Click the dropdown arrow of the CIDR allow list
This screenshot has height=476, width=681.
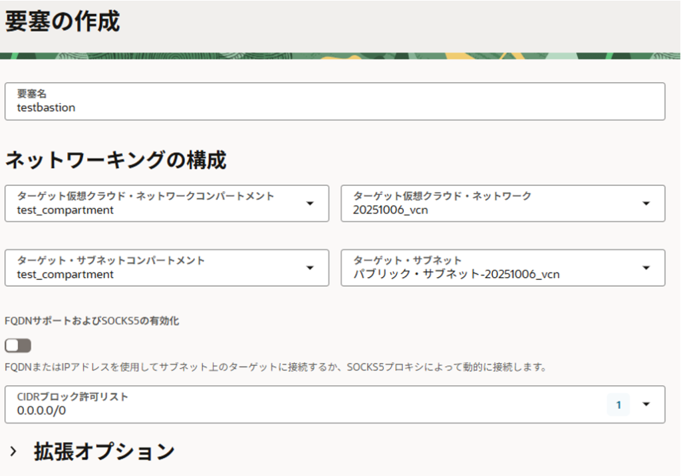[x=646, y=404]
